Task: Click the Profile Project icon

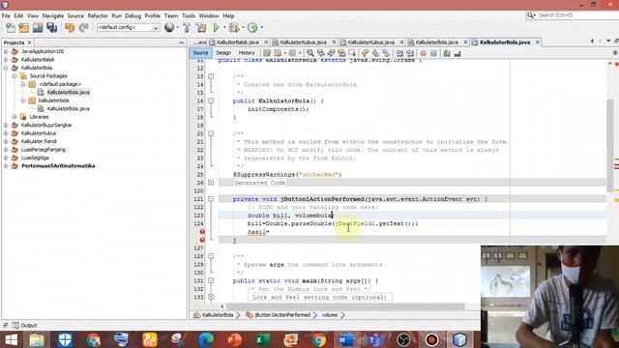Action: coord(252,28)
